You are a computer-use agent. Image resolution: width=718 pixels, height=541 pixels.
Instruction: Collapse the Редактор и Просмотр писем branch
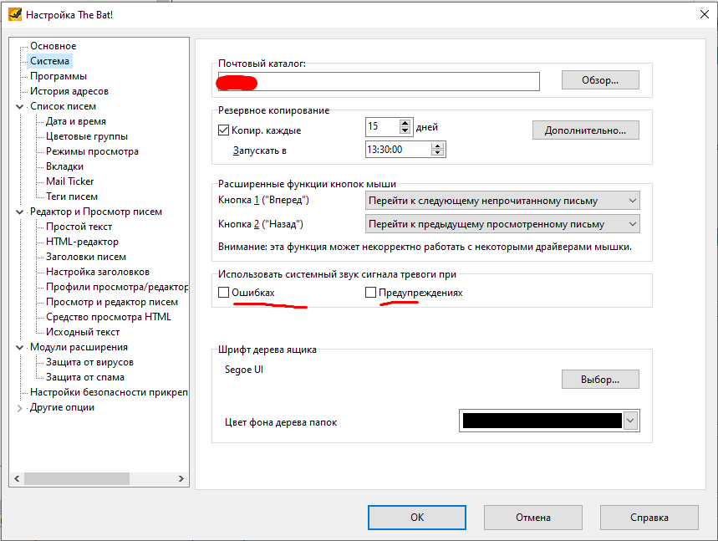pyautogui.click(x=20, y=212)
